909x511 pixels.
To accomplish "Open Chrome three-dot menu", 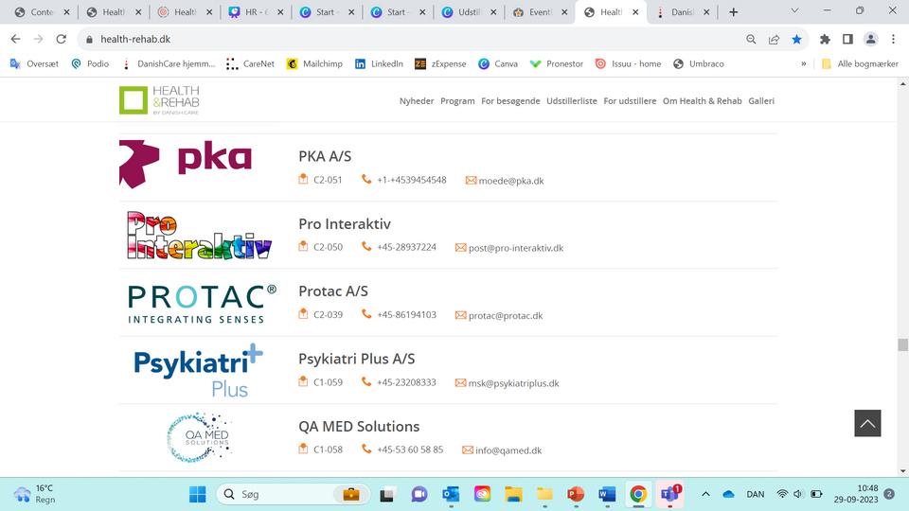I will (x=893, y=39).
